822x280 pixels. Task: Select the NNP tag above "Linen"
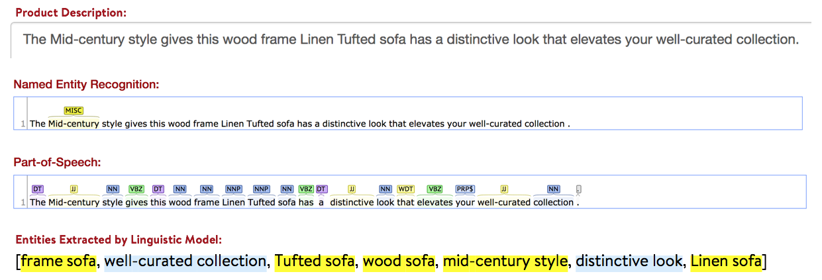[233, 189]
